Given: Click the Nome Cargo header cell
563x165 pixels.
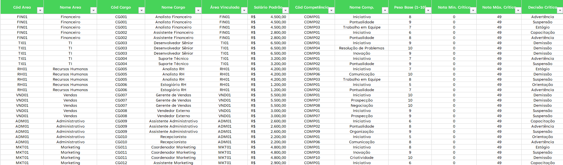Looking at the screenshot, I should [173, 7].
